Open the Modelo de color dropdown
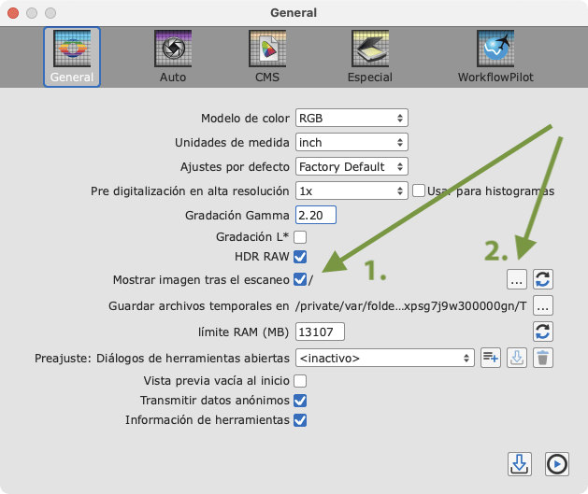Image resolution: width=588 pixels, height=494 pixels. tap(351, 119)
